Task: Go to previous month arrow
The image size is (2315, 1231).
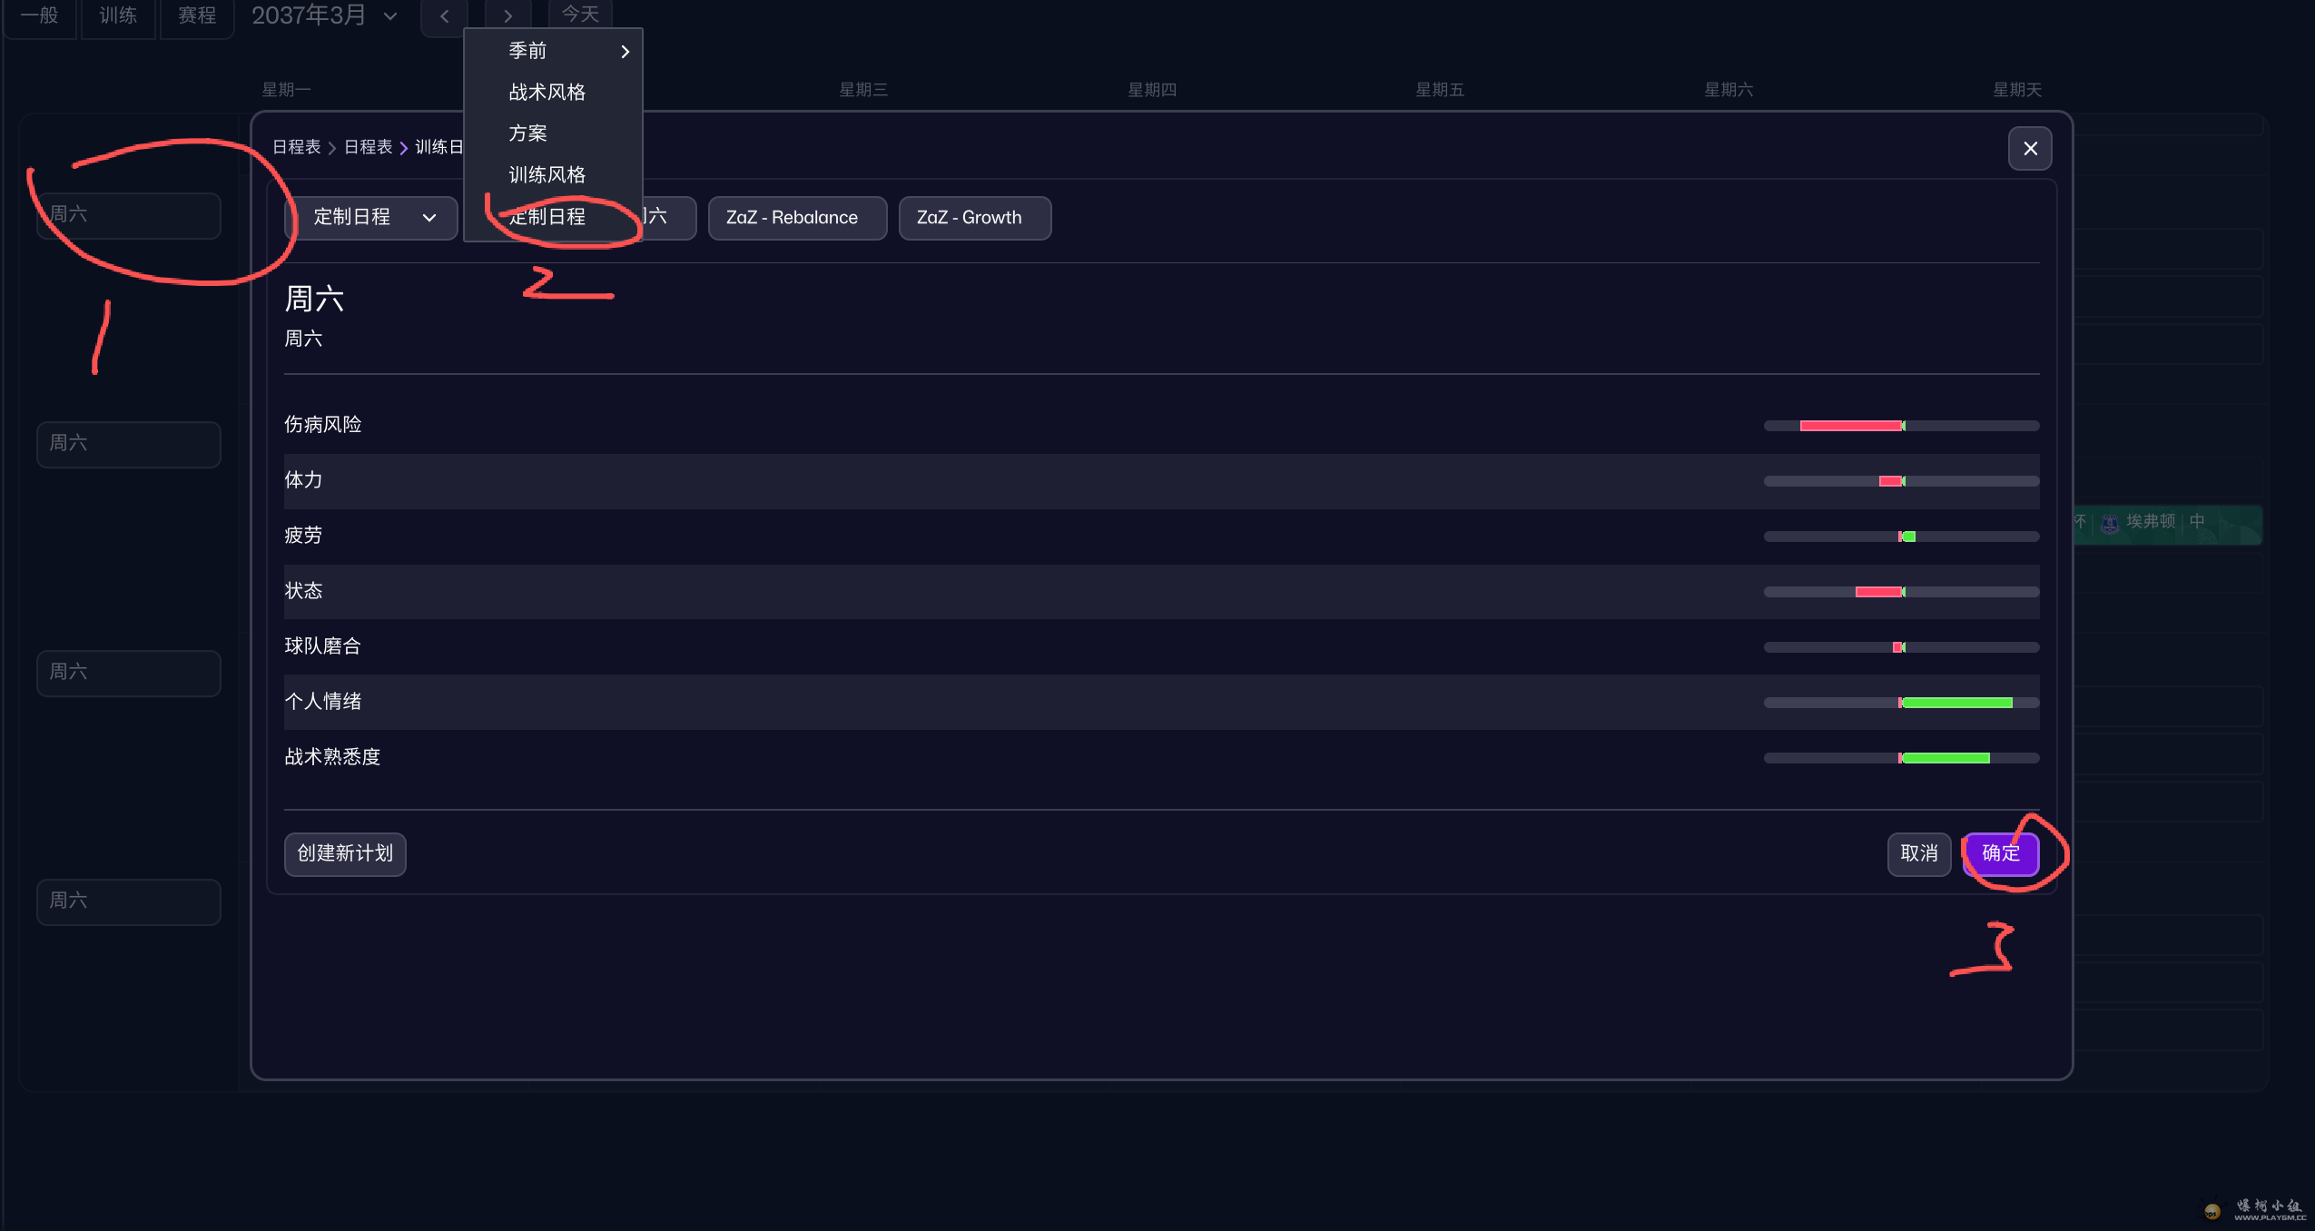Action: [444, 16]
